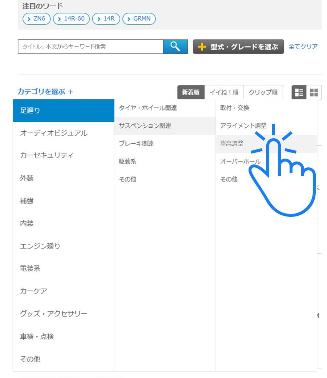Image resolution: width=327 pixels, height=378 pixels.
Task: Click the blue magnifier search icon
Action: click(x=175, y=47)
